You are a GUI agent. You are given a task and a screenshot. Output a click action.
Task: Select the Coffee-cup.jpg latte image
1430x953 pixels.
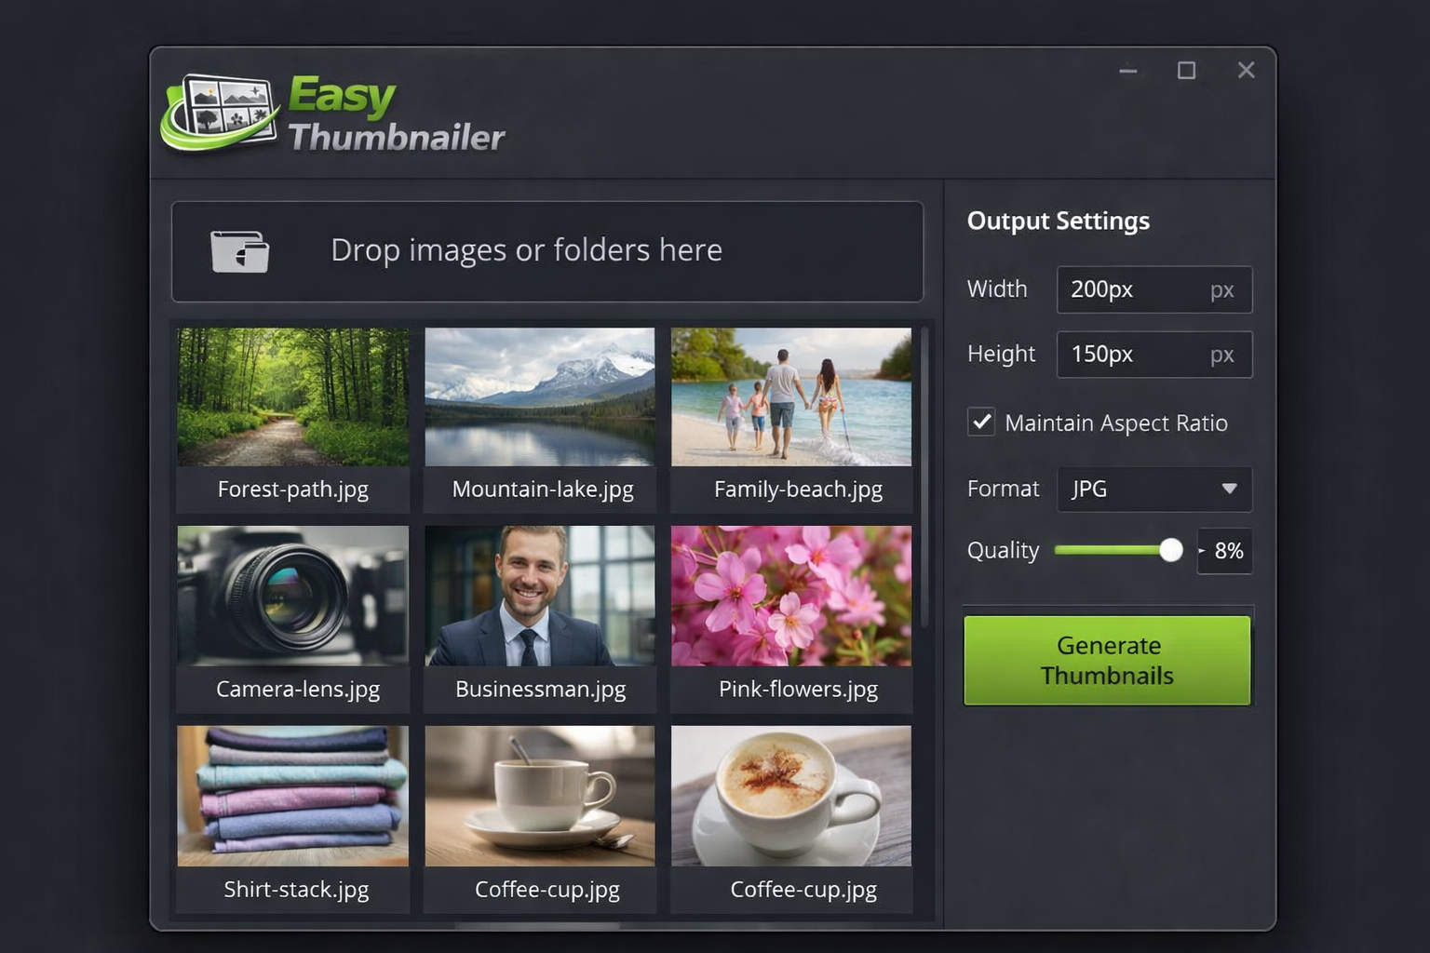click(790, 796)
